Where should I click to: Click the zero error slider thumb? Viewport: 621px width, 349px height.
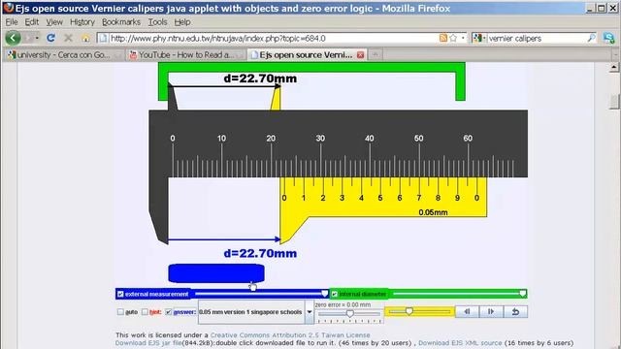(x=349, y=314)
